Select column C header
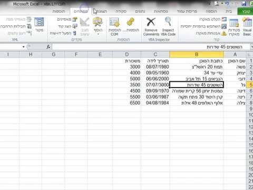Viewport: 253px width, 190px height. click(x=155, y=54)
